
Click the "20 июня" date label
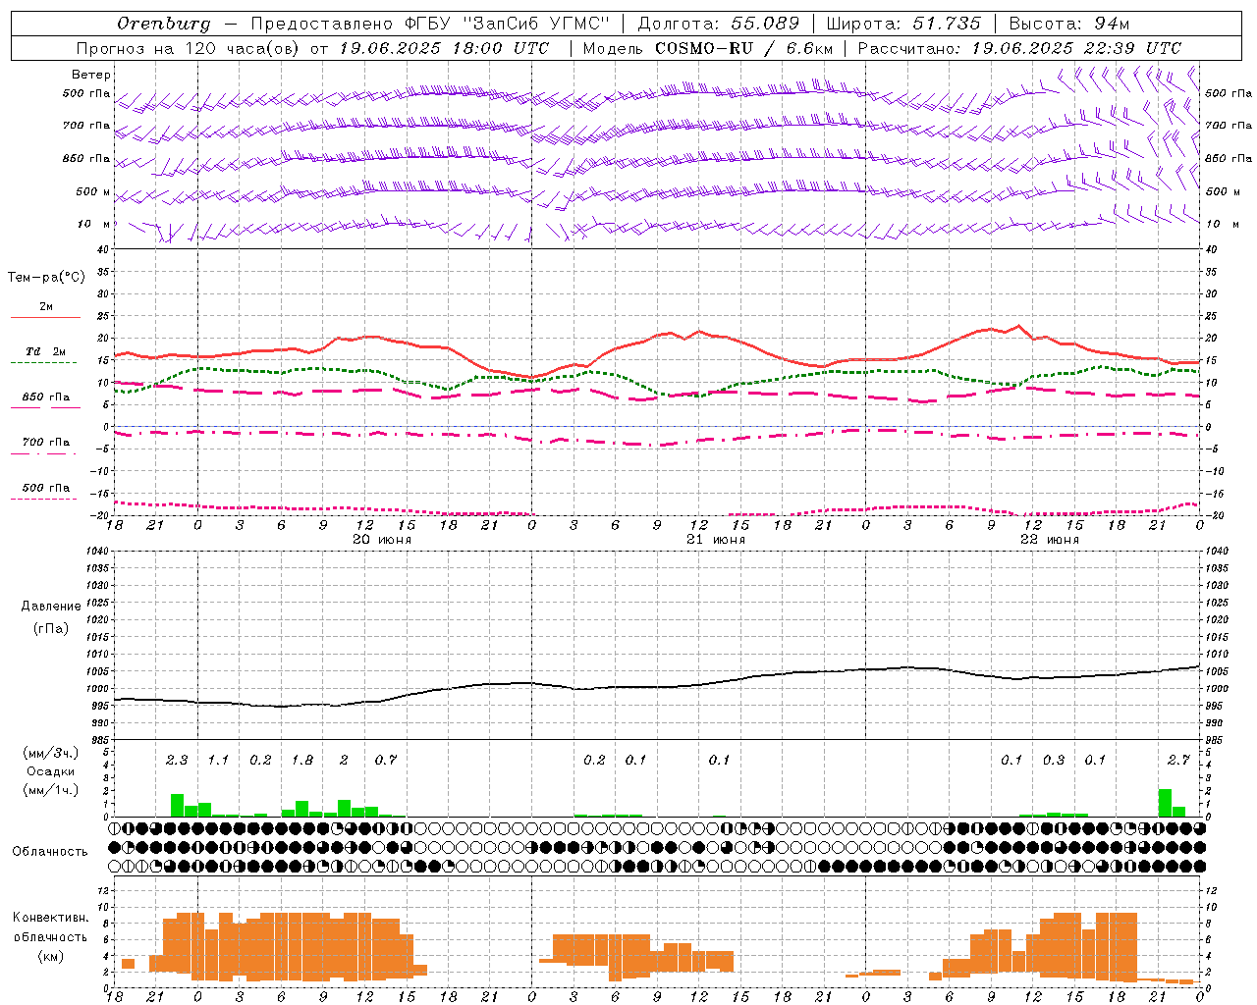pos(382,540)
